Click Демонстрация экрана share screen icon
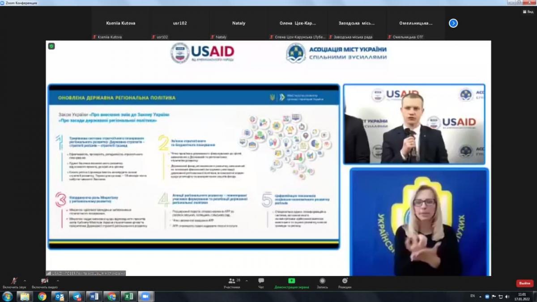The height and width of the screenshot is (302, 537). pyautogui.click(x=291, y=281)
